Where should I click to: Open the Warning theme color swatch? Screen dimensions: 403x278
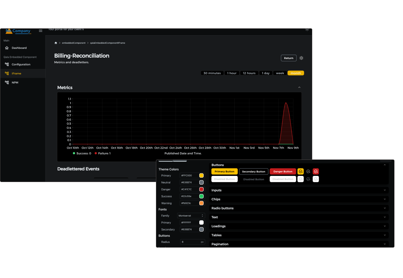(x=201, y=203)
